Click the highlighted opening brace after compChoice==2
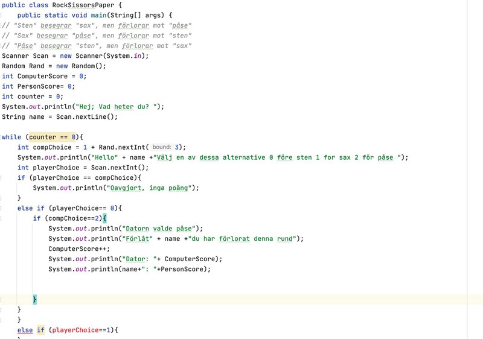The image size is (483, 339). [104, 218]
